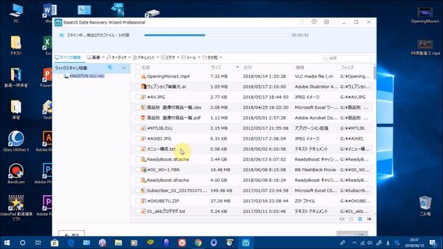
Task: Select the ごみ箱 recycle bin icon
Action: (x=425, y=206)
